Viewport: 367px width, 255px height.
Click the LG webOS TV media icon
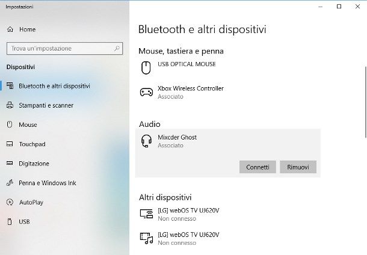coord(147,238)
